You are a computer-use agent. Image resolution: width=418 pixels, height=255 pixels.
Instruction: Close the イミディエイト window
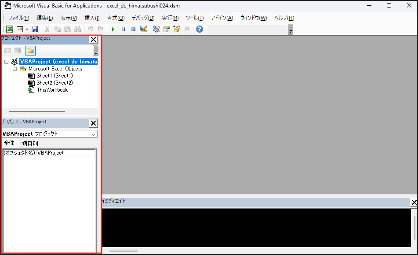point(414,203)
